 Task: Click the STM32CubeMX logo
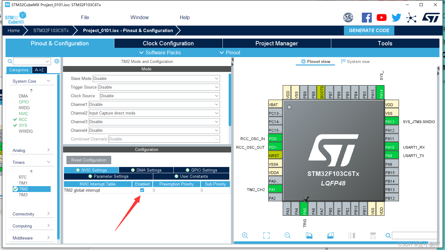(x=16, y=18)
